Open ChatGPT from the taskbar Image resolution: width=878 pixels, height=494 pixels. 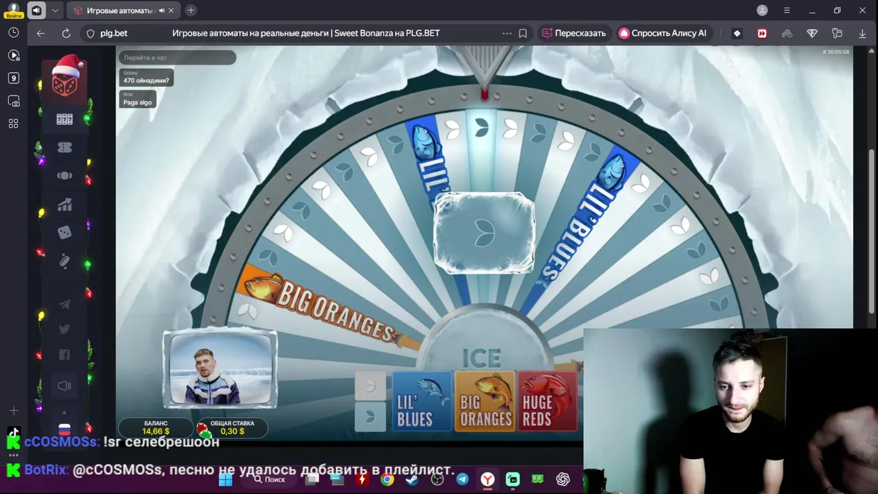[x=563, y=480]
